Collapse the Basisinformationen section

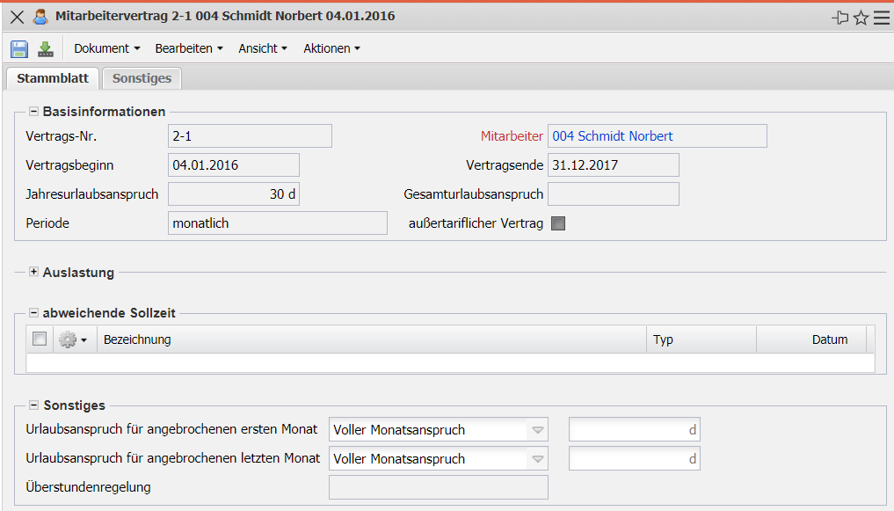(x=34, y=112)
